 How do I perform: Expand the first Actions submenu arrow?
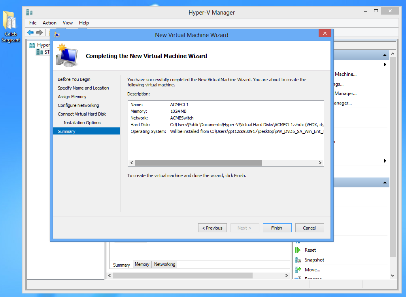pyautogui.click(x=385, y=65)
